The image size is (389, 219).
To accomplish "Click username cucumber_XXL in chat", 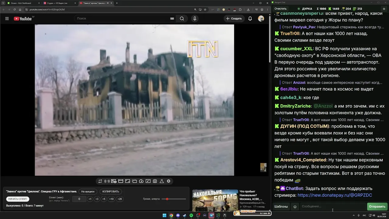I will click(x=296, y=49).
